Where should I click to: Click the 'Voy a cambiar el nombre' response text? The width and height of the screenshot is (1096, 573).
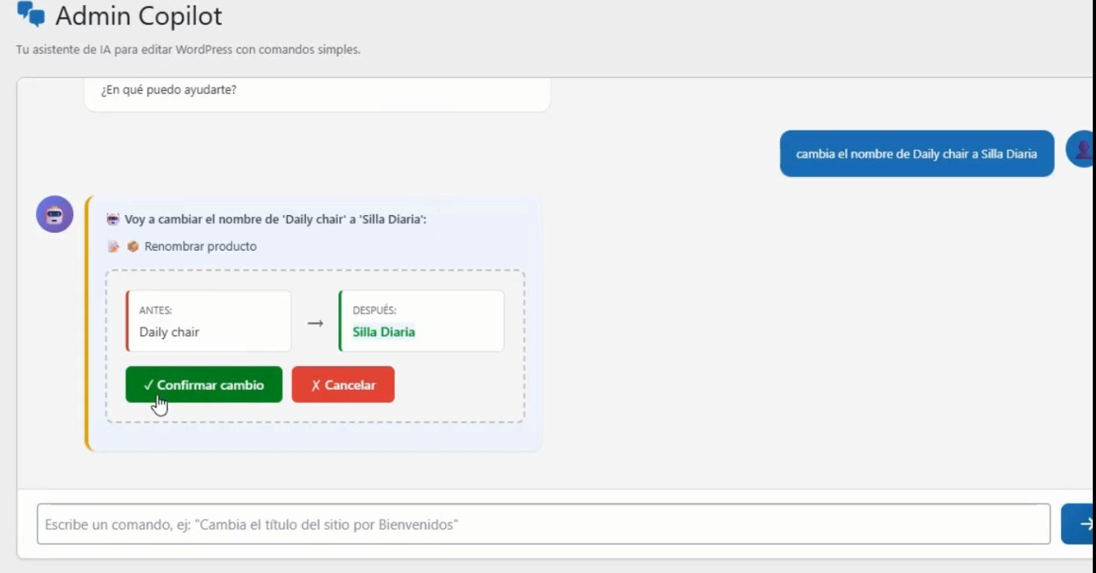coord(276,219)
